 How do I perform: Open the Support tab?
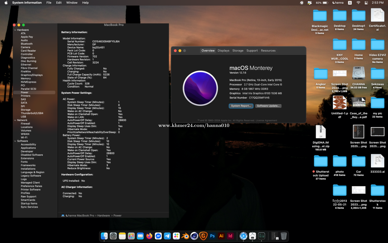(252, 51)
